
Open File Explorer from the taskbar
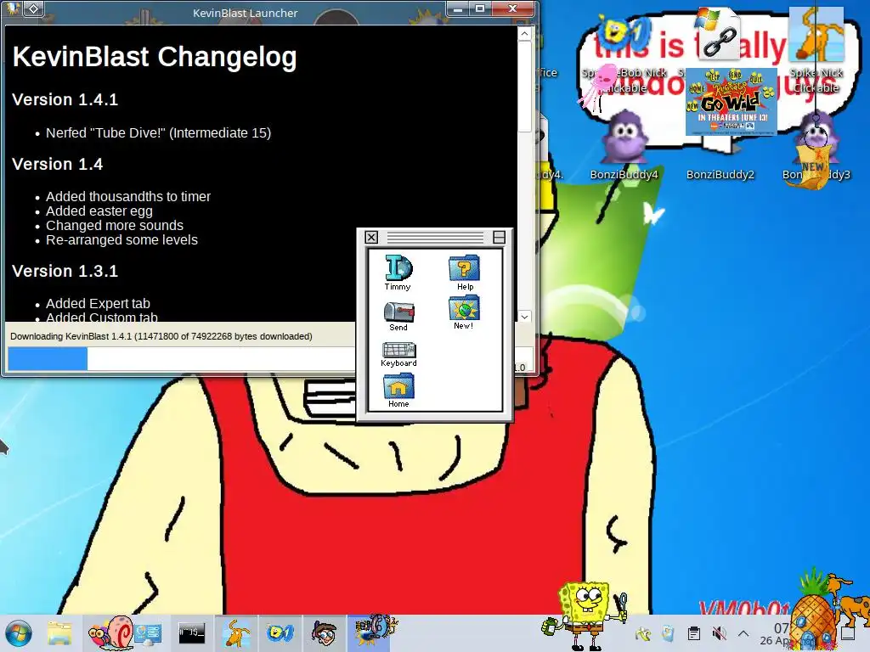[59, 633]
